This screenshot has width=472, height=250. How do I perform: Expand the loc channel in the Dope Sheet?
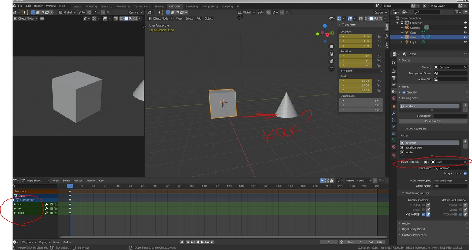[x=15, y=204]
